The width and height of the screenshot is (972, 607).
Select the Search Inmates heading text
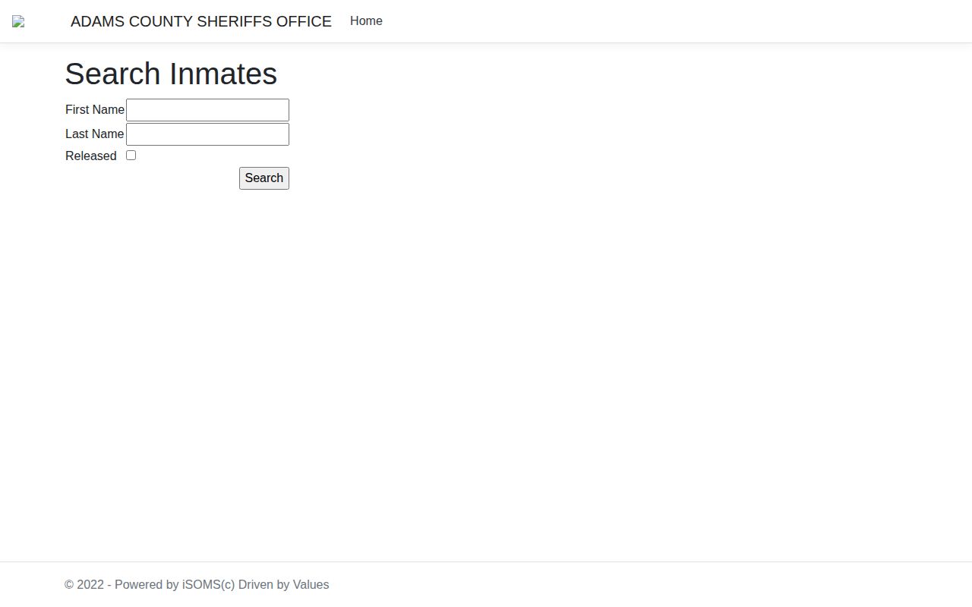tap(171, 74)
